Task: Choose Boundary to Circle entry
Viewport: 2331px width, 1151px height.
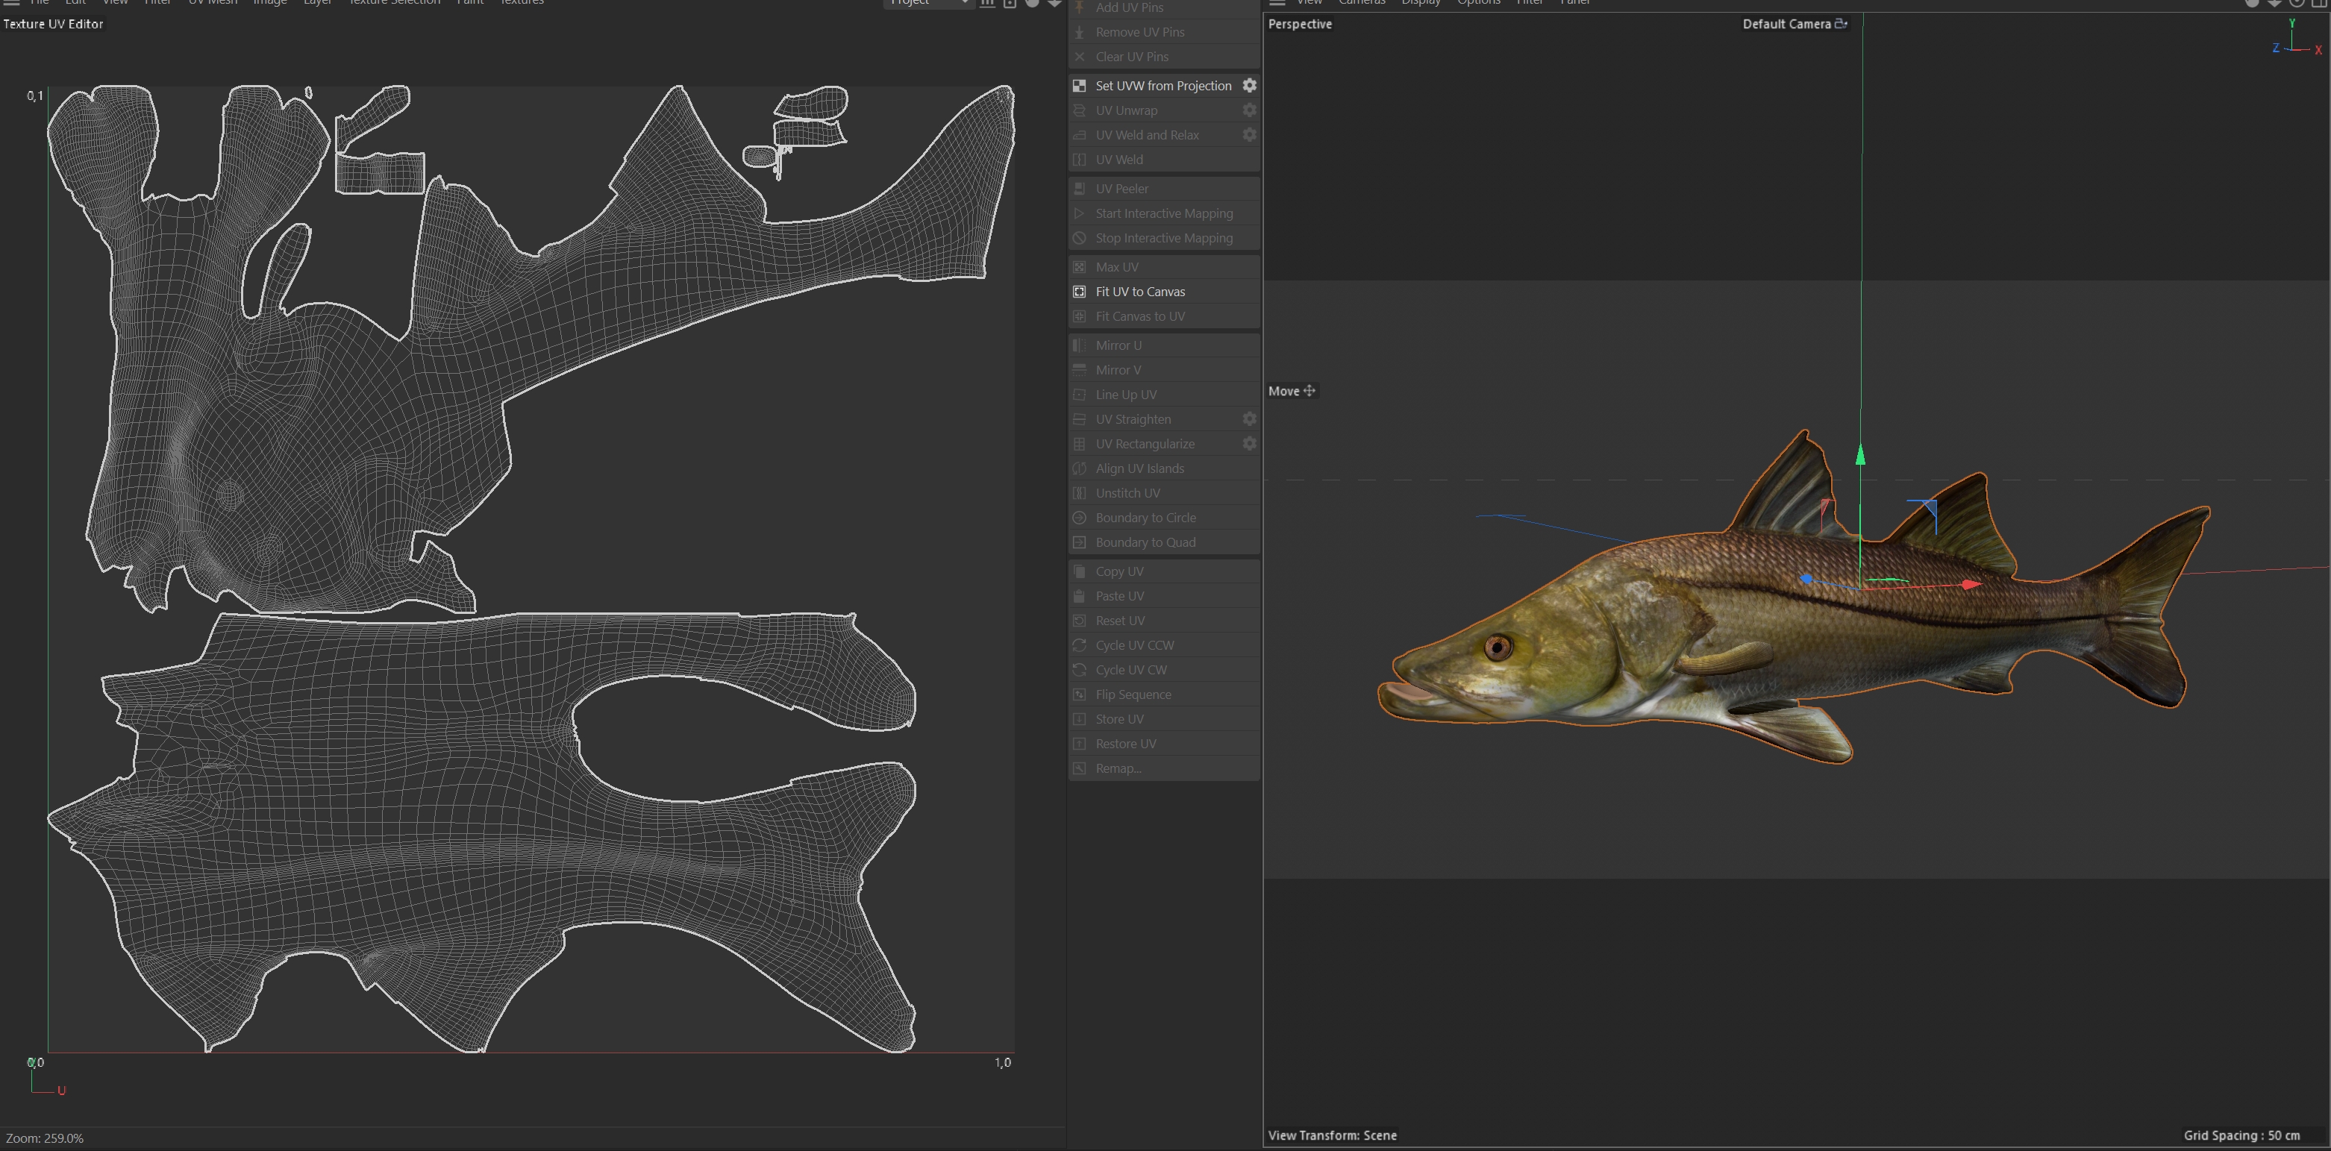Action: click(1145, 518)
